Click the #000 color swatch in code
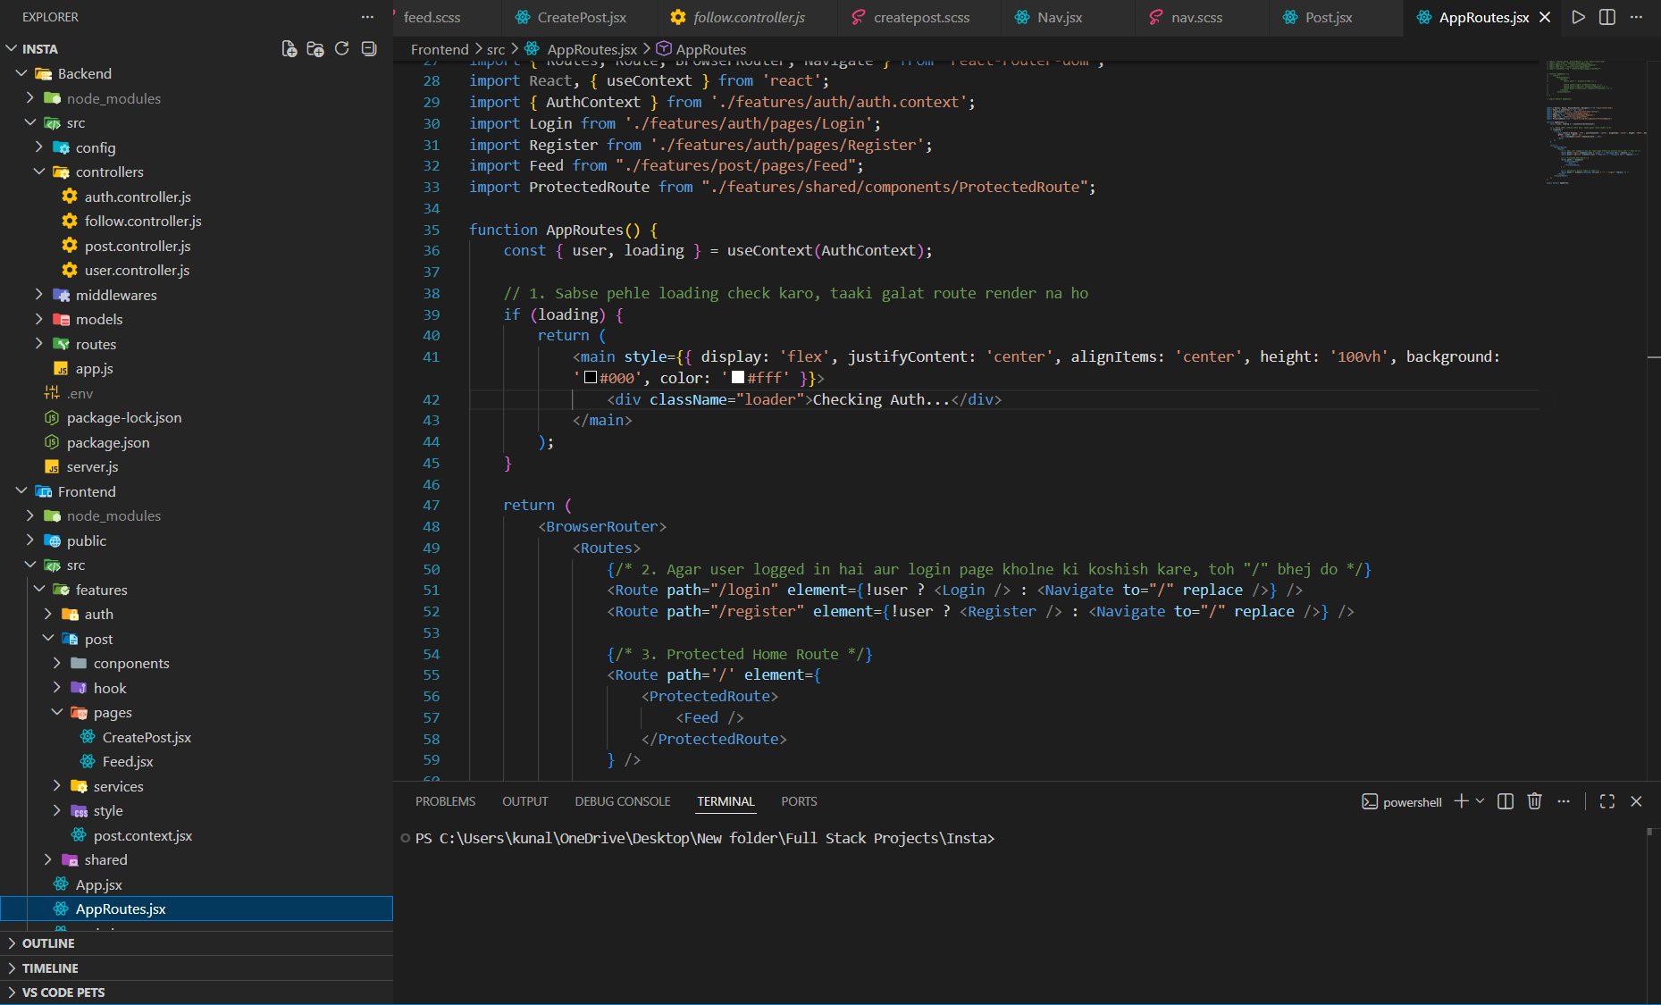Viewport: 1661px width, 1005px height. [591, 378]
